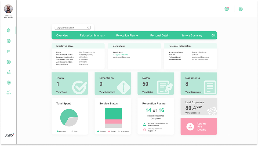Open the calendar icon in sidebar
The width and height of the screenshot is (258, 146).
[x=9, y=41]
